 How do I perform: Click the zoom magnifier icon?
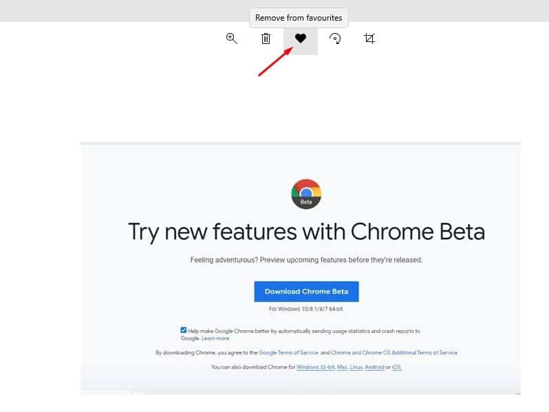[x=232, y=39]
